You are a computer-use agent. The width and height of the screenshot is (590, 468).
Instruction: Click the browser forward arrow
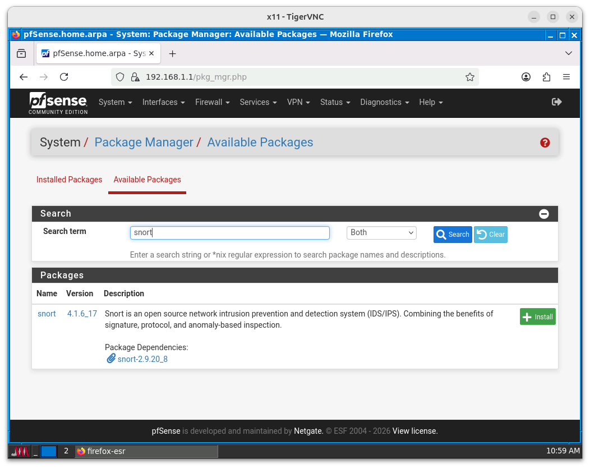point(44,77)
